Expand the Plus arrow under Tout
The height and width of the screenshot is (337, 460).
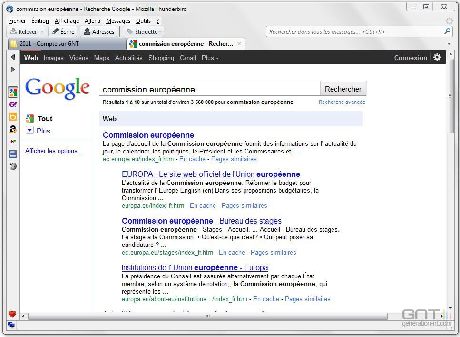click(x=29, y=130)
